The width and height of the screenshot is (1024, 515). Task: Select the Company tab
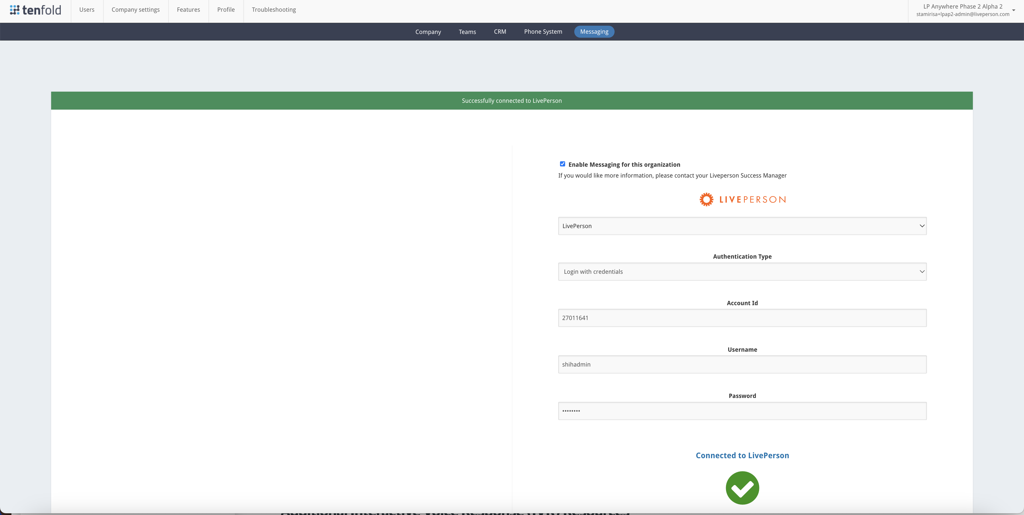tap(428, 31)
